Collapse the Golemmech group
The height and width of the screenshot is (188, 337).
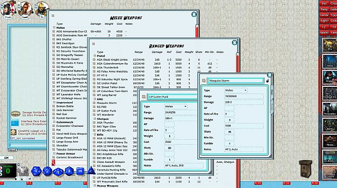click(54, 122)
